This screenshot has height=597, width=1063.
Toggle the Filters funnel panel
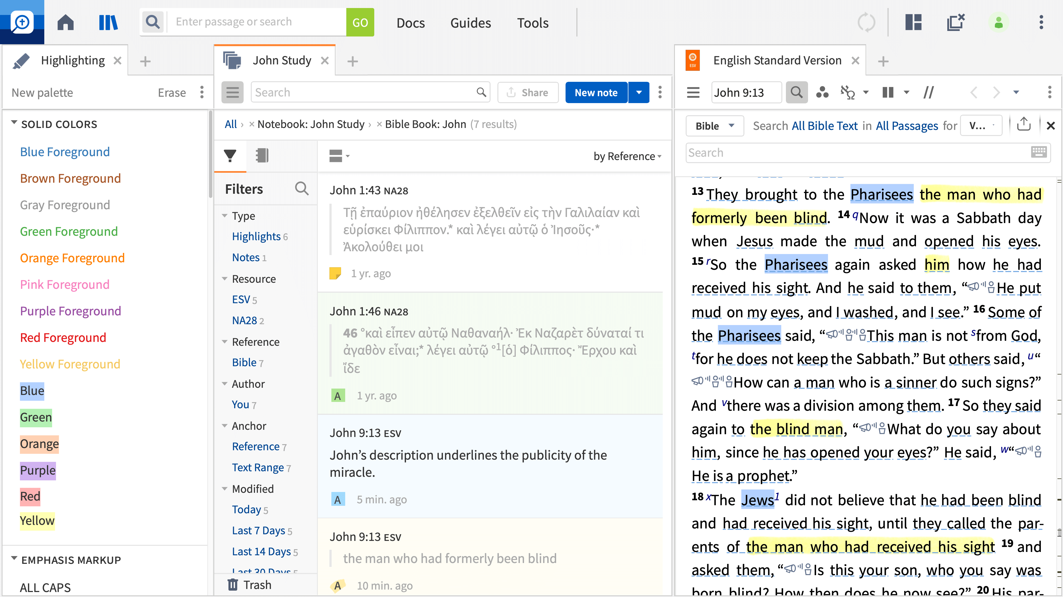pyautogui.click(x=230, y=155)
